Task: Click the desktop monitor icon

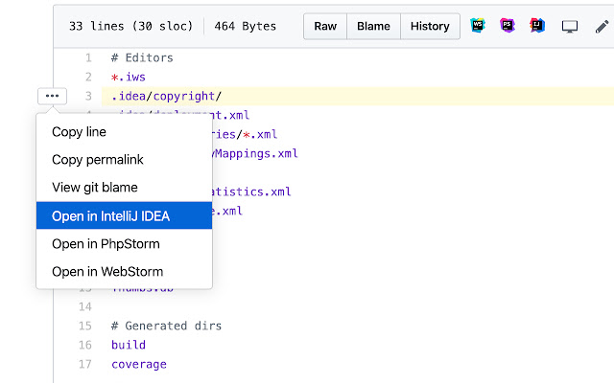Action: pos(570,27)
